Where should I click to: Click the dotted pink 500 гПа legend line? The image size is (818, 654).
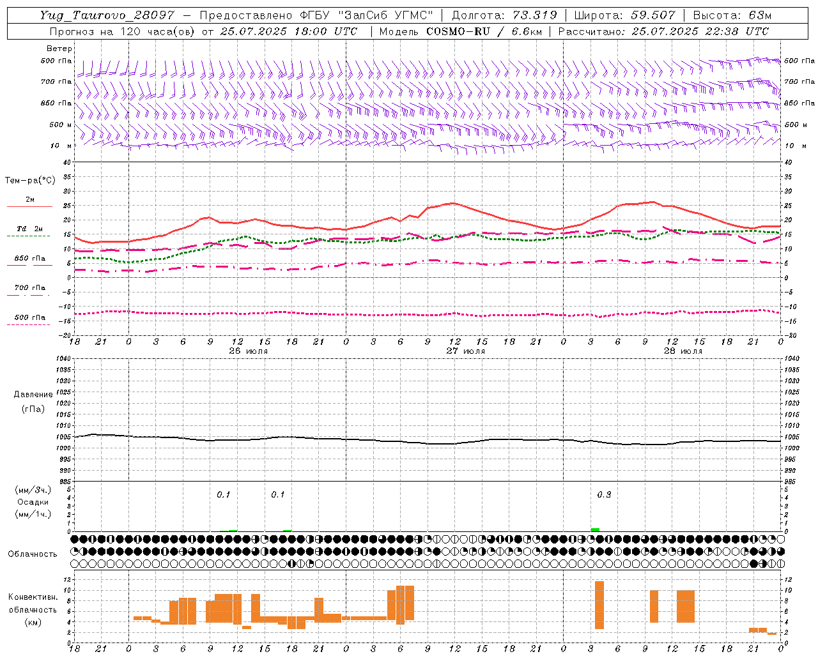click(29, 324)
